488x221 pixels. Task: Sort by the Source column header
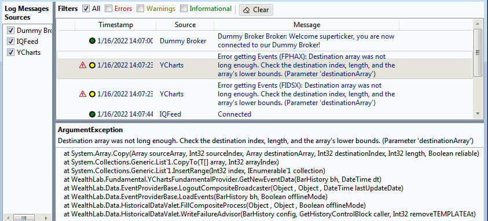click(x=185, y=25)
